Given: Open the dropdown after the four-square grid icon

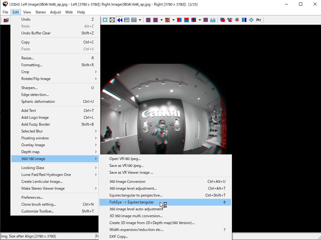Looking at the screenshot, I should (x=200, y=20).
